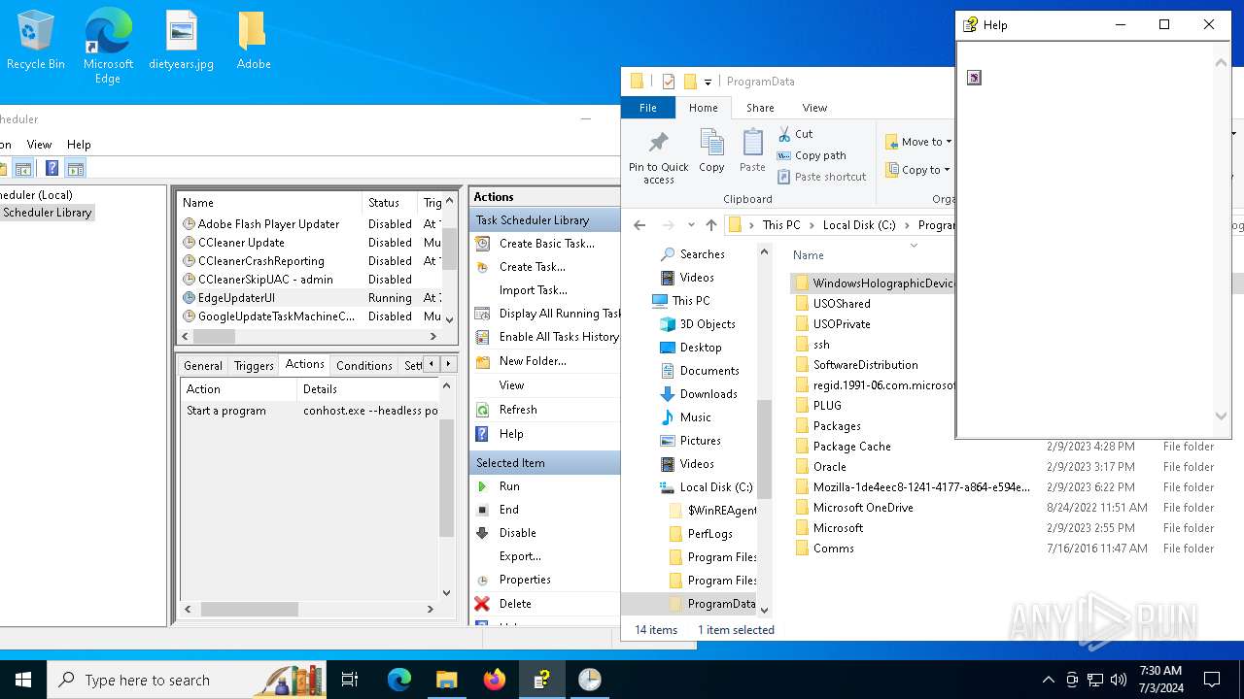Open File Explorer taskbar icon

click(447, 680)
